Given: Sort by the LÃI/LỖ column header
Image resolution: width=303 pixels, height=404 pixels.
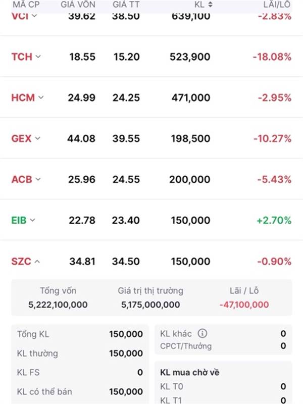Looking at the screenshot, I should (277, 4).
